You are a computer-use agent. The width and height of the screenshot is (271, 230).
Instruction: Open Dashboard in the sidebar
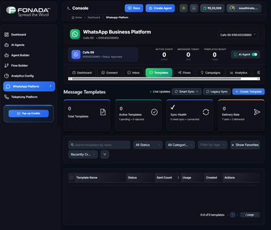[x=29, y=34]
